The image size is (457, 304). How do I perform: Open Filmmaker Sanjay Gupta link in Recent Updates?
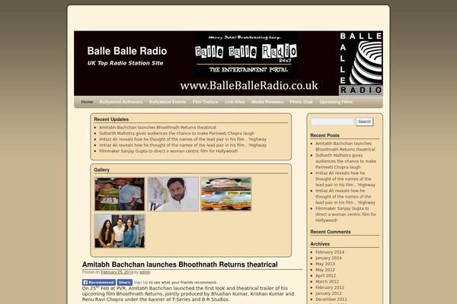pos(168,151)
